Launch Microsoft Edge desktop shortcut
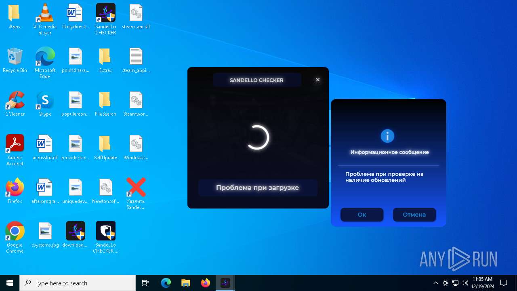 pos(45,63)
